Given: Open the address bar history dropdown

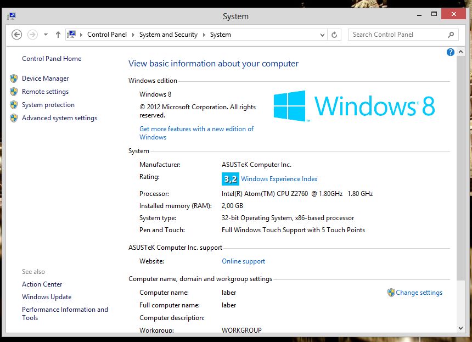Looking at the screenshot, I should [x=322, y=35].
